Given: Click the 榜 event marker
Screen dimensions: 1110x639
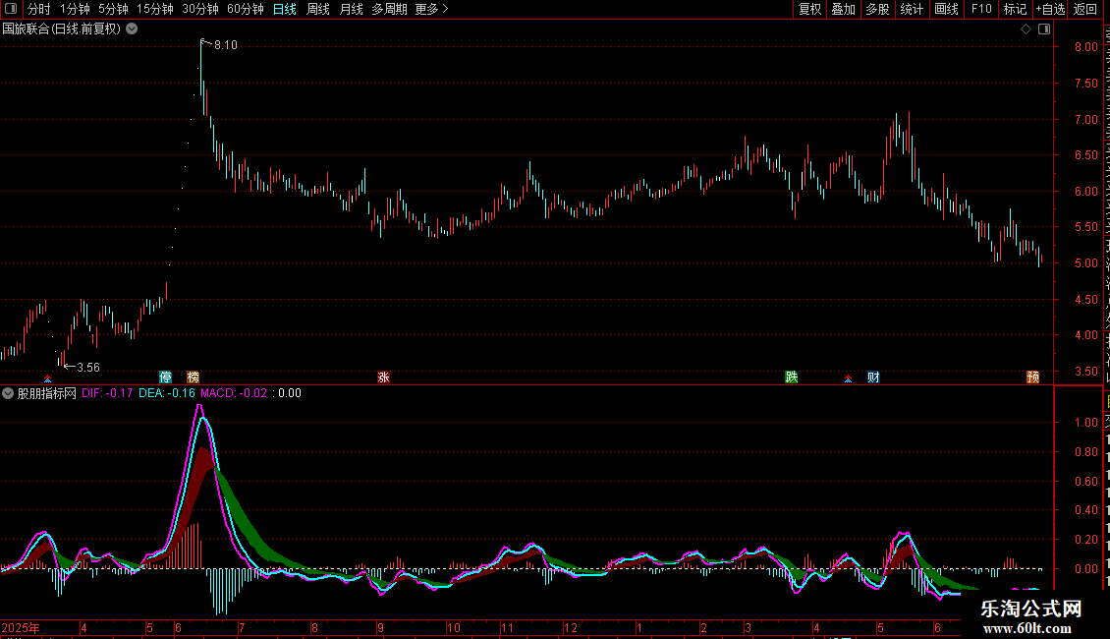Looking at the screenshot, I should pyautogui.click(x=193, y=377).
